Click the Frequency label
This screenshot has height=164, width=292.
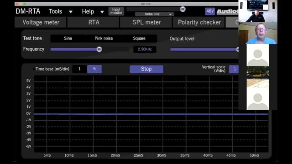(34, 49)
